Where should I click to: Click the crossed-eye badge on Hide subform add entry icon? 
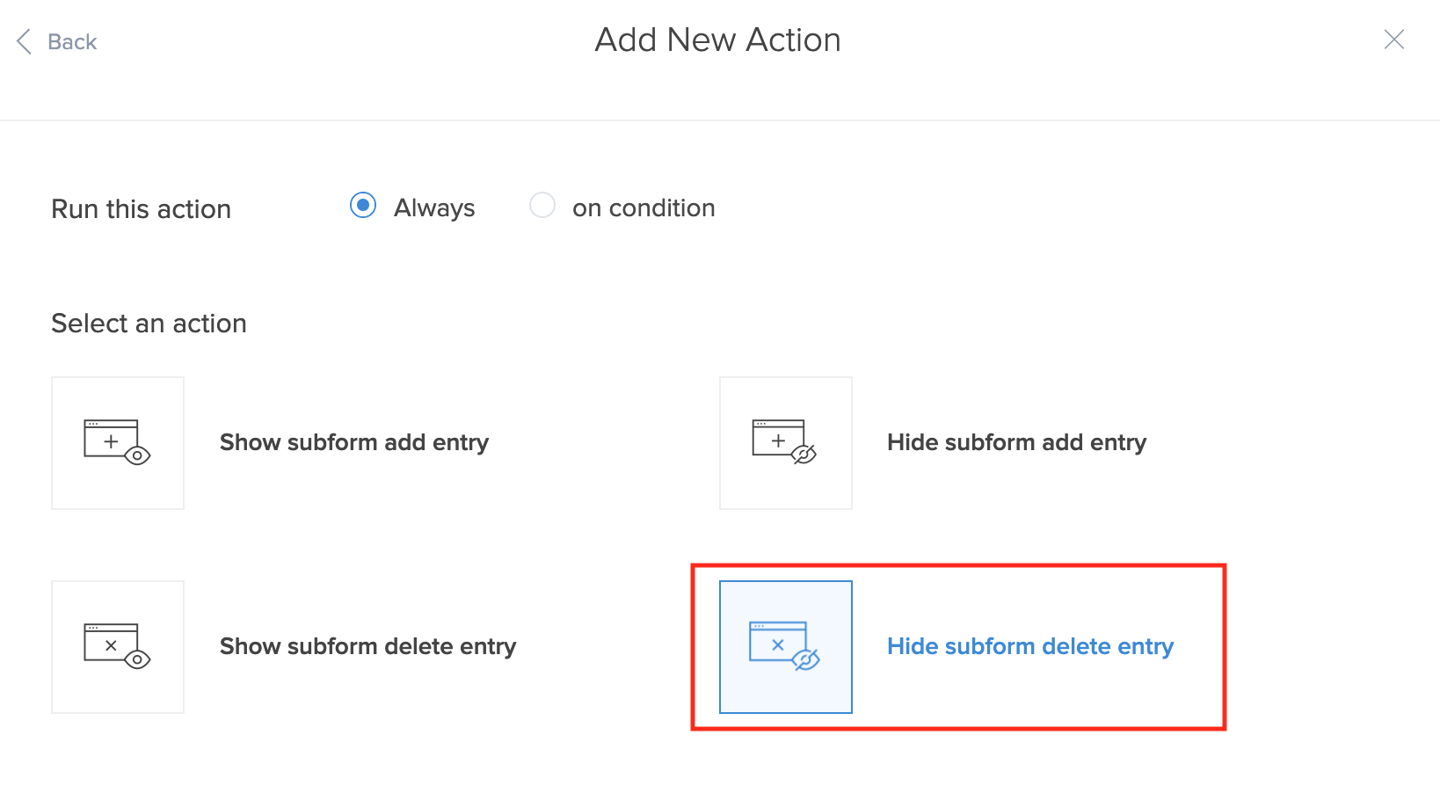point(804,455)
